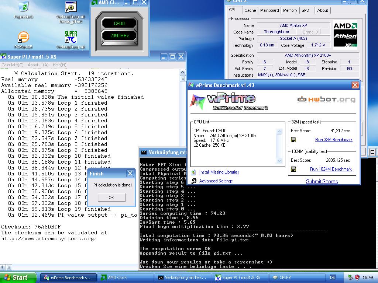Click the CPU0 display in AMD Clock
Image resolution: width=378 pixels, height=283 pixels.
(x=119, y=23)
